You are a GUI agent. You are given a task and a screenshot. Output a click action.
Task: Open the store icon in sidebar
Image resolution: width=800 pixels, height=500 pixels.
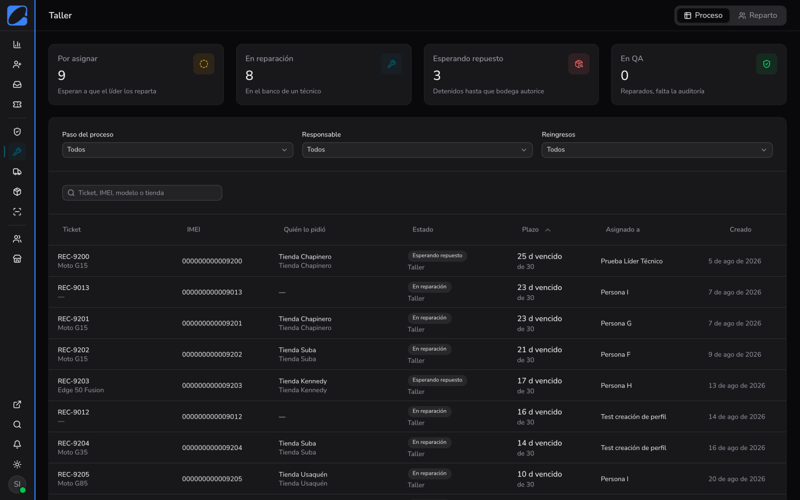[x=17, y=258]
